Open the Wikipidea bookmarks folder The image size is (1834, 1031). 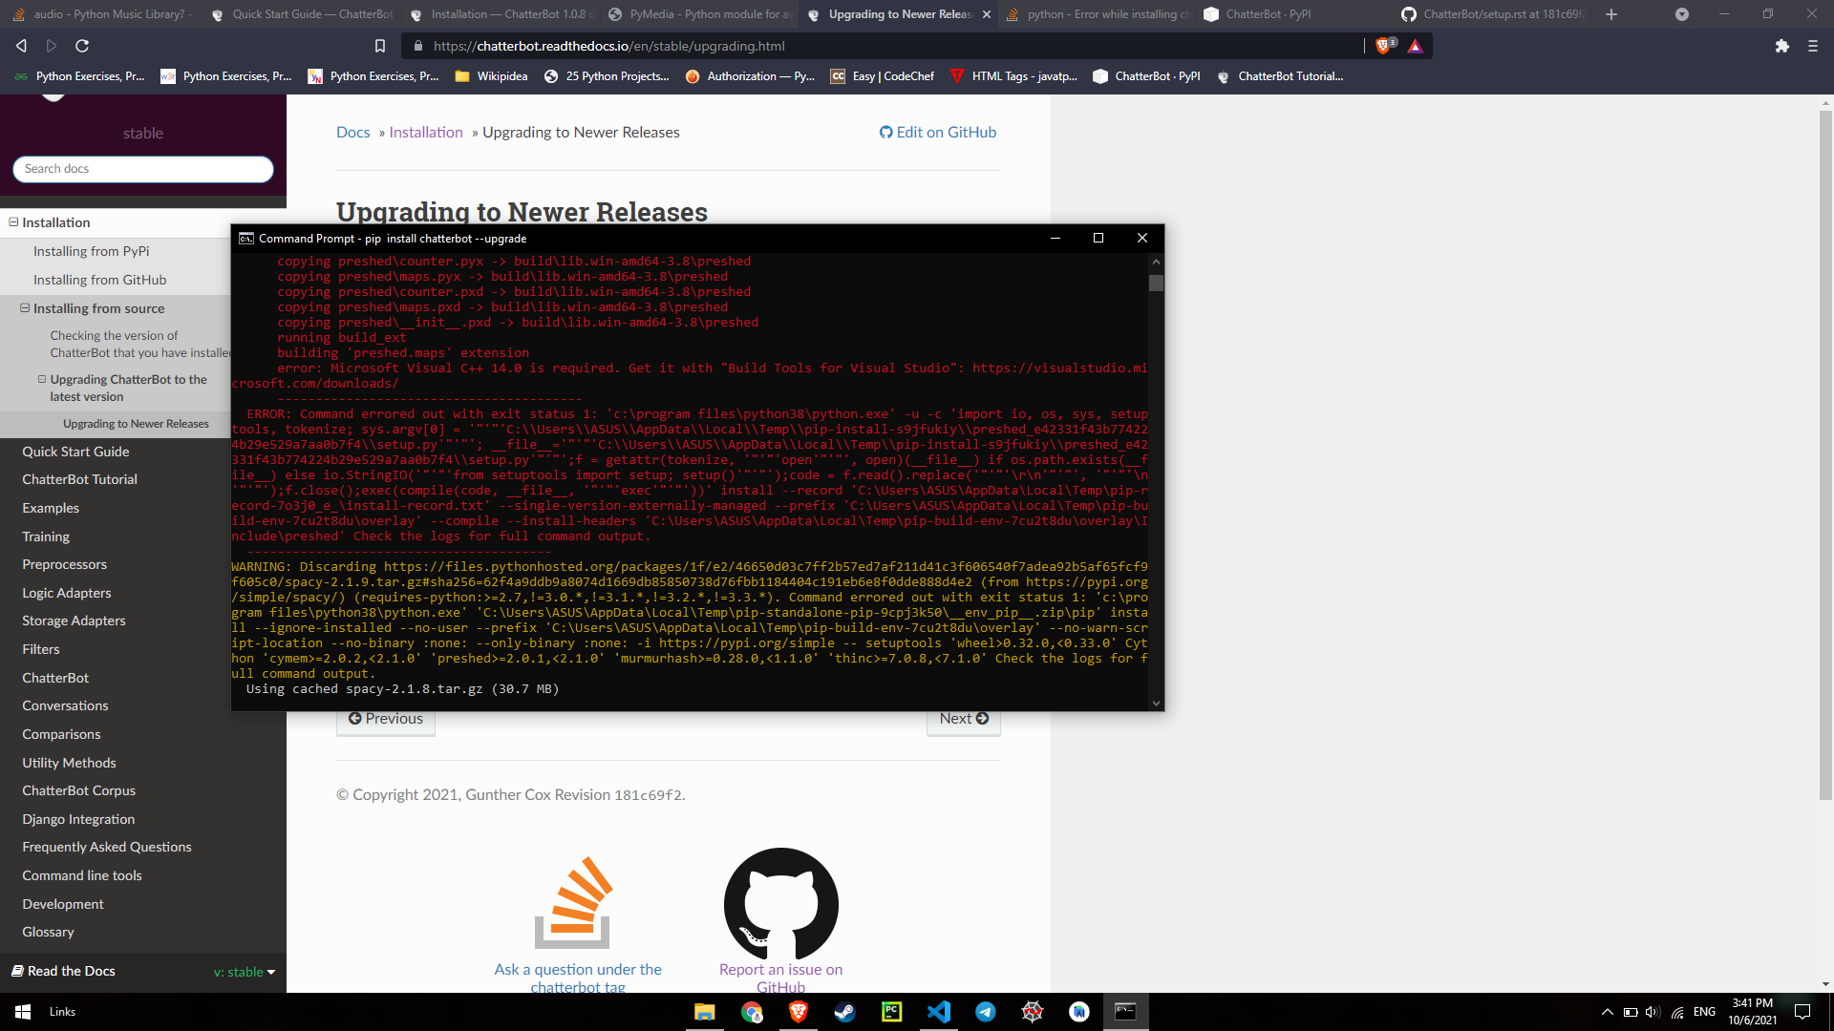491,76
